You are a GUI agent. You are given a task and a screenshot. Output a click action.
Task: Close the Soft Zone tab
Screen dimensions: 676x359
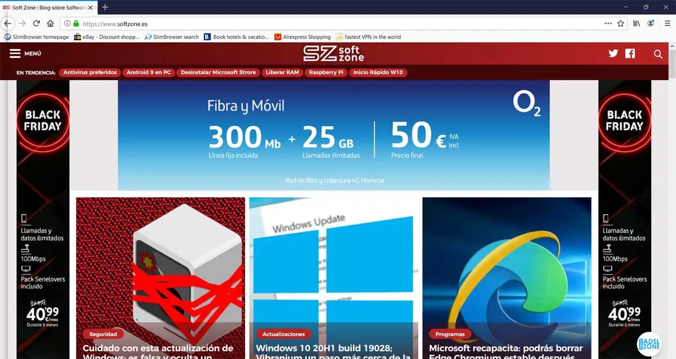91,7
